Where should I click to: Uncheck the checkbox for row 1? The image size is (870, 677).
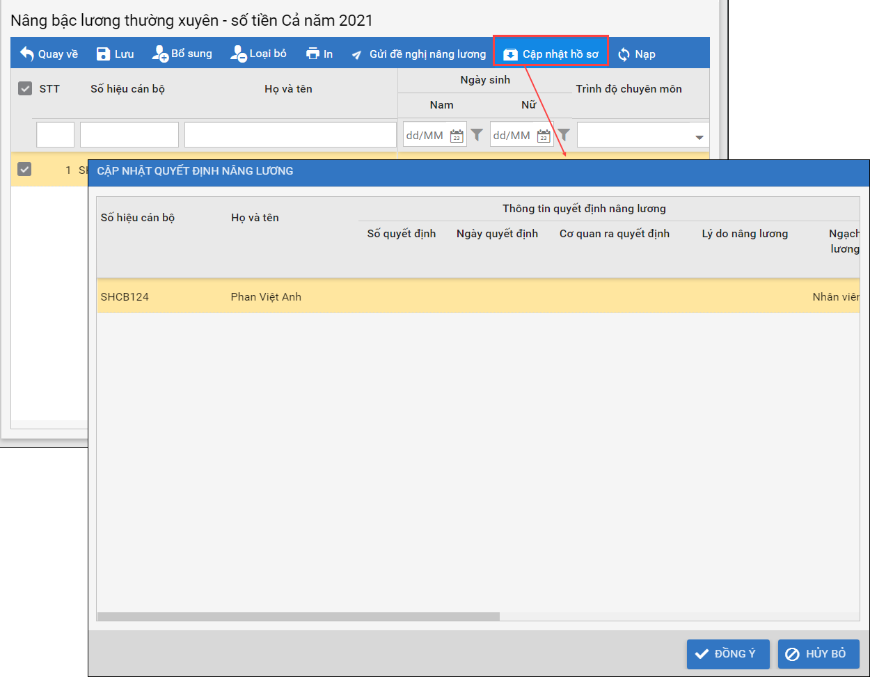tap(24, 169)
